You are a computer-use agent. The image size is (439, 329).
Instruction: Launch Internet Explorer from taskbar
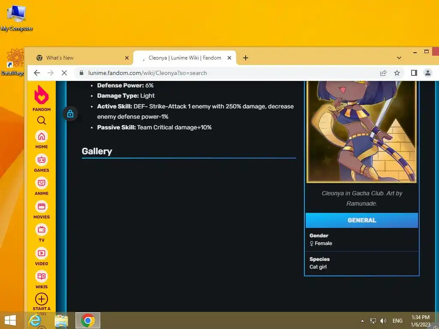(35, 320)
